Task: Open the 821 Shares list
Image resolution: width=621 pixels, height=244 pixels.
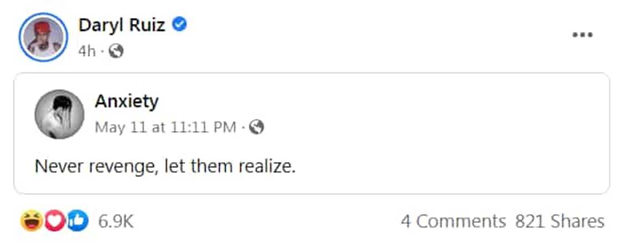Action: click(x=559, y=221)
